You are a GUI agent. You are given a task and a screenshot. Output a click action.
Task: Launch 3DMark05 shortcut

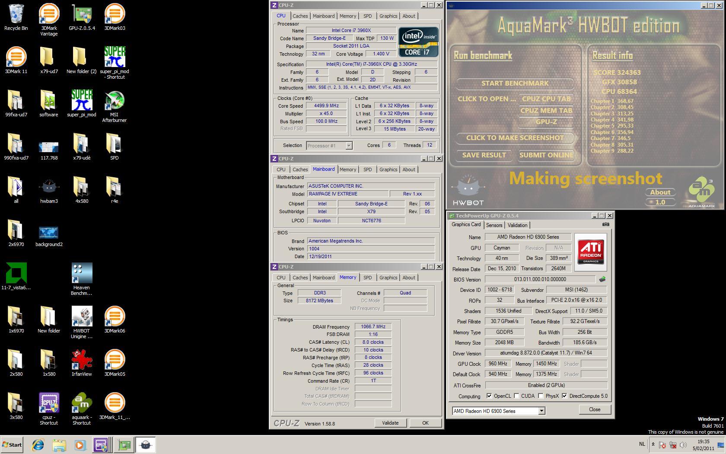115,363
